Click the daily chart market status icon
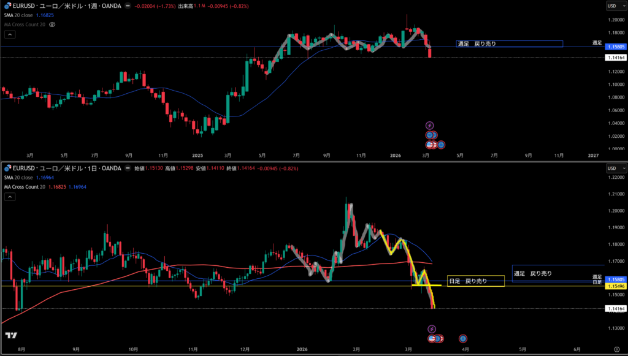This screenshot has width=628, height=356. point(126,167)
